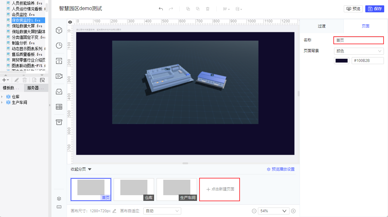The height and width of the screenshot is (217, 388).
Task: Open the chart components icon
Action: coord(59,45)
